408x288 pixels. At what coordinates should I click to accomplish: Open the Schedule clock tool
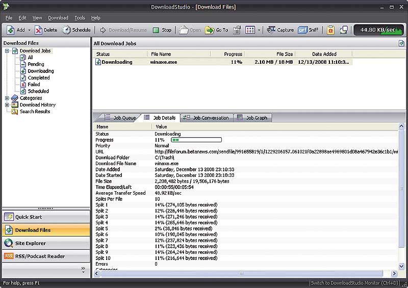coord(76,30)
